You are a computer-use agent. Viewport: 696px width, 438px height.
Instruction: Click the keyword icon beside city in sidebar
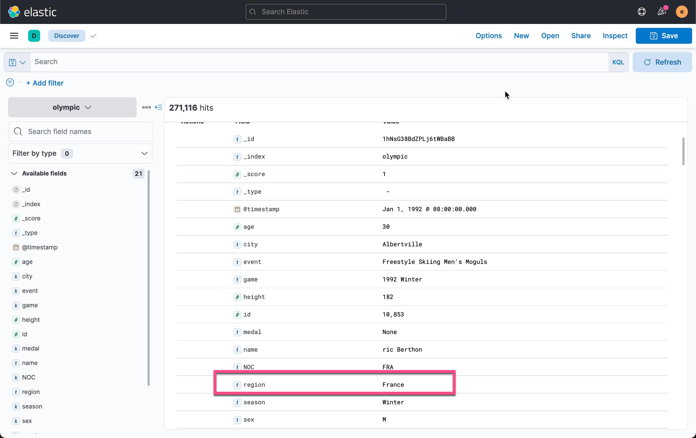[16, 276]
